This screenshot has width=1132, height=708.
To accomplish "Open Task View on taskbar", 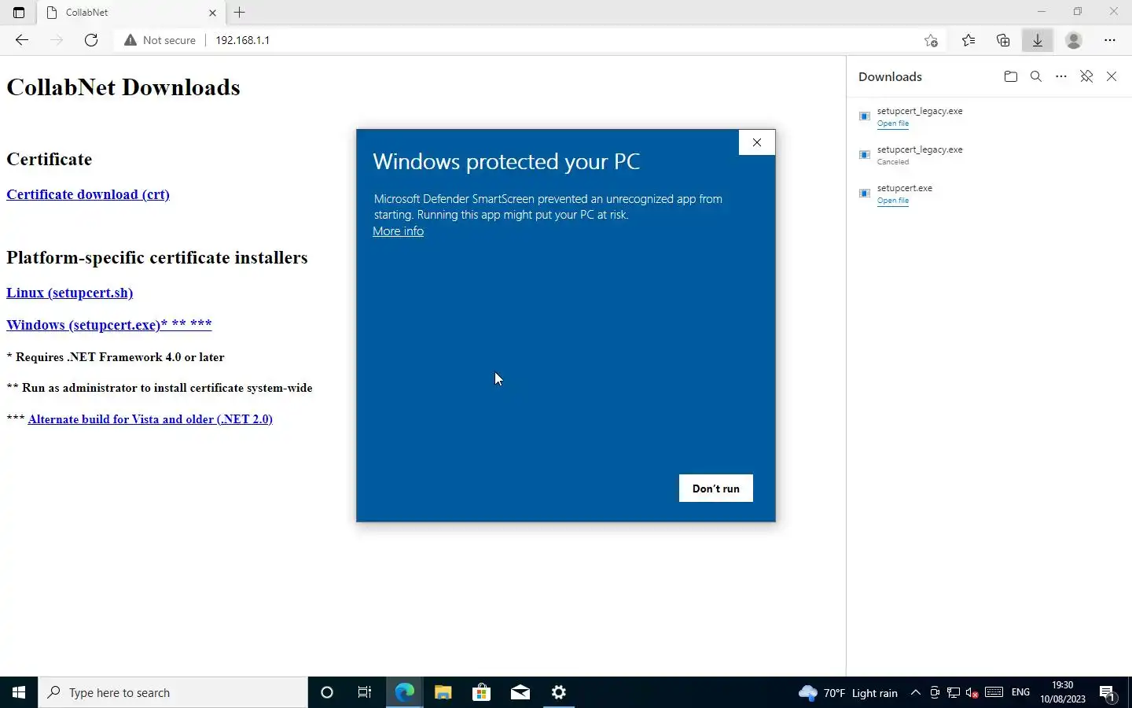I will (x=365, y=692).
